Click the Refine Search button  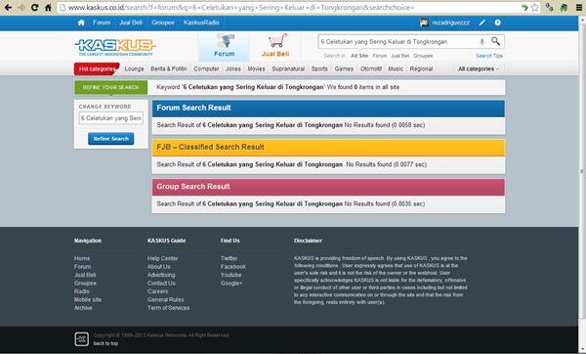coord(111,139)
